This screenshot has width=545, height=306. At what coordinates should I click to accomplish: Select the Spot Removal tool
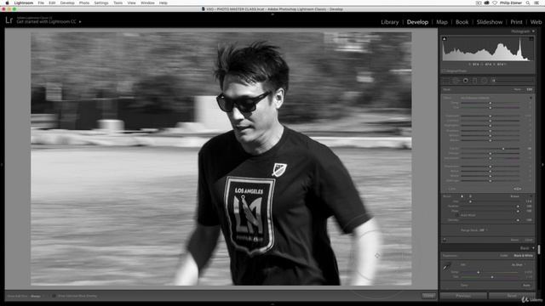456,81
